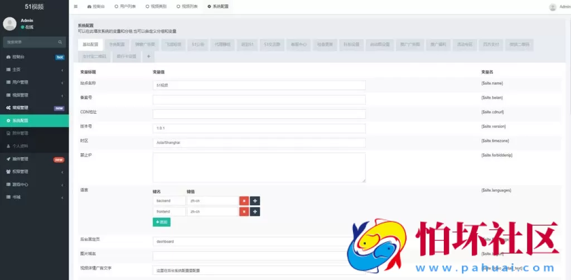This screenshot has width=571, height=280.
Task: Collapse the 常规管理 sidebar menu
Action: (x=34, y=108)
